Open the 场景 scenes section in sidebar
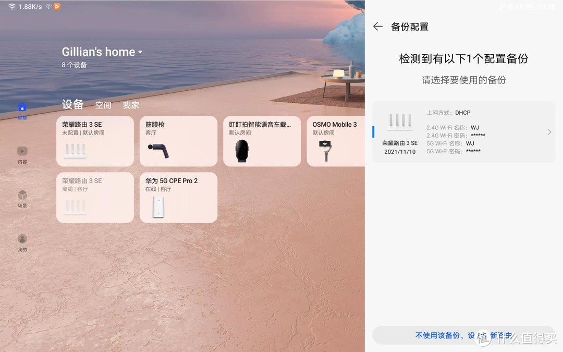The image size is (563, 352). (22, 199)
